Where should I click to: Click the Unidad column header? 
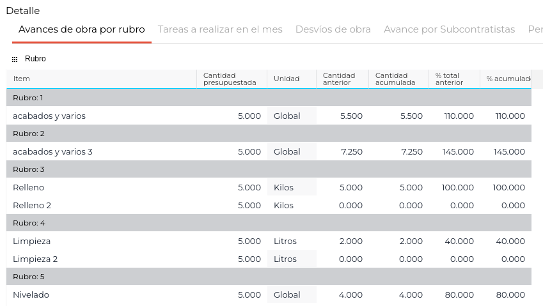point(287,79)
